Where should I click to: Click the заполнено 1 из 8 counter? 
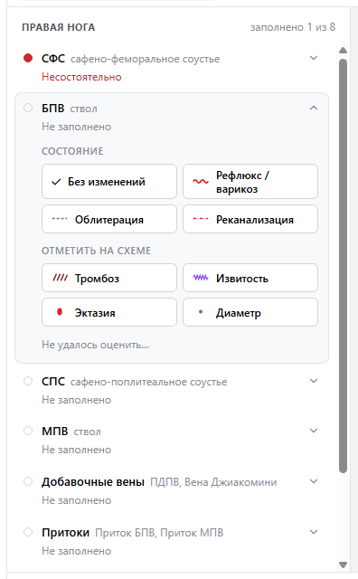pyautogui.click(x=293, y=27)
